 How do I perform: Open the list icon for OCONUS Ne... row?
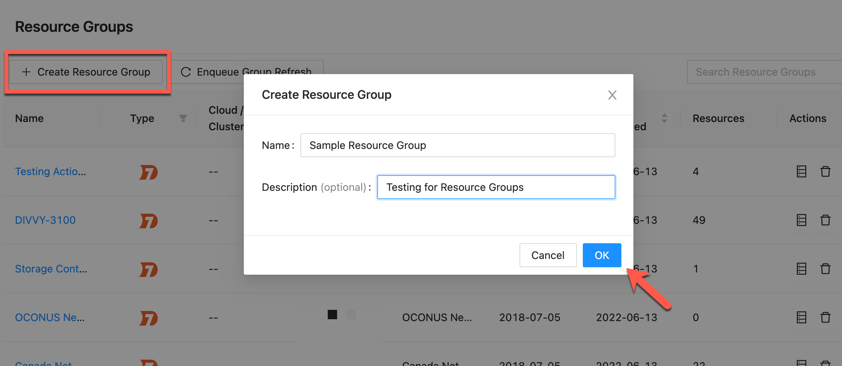click(x=801, y=317)
